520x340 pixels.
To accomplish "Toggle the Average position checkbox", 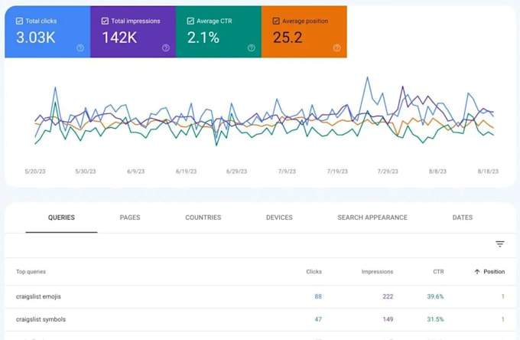I will point(276,21).
